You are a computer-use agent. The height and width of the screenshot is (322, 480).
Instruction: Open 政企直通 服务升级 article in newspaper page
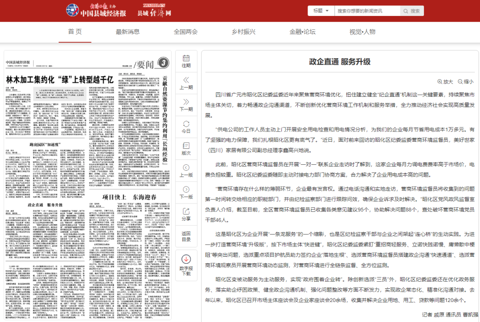click(x=45, y=205)
